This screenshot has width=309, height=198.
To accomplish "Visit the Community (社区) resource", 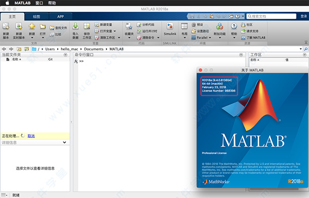I will (x=247, y=25).
